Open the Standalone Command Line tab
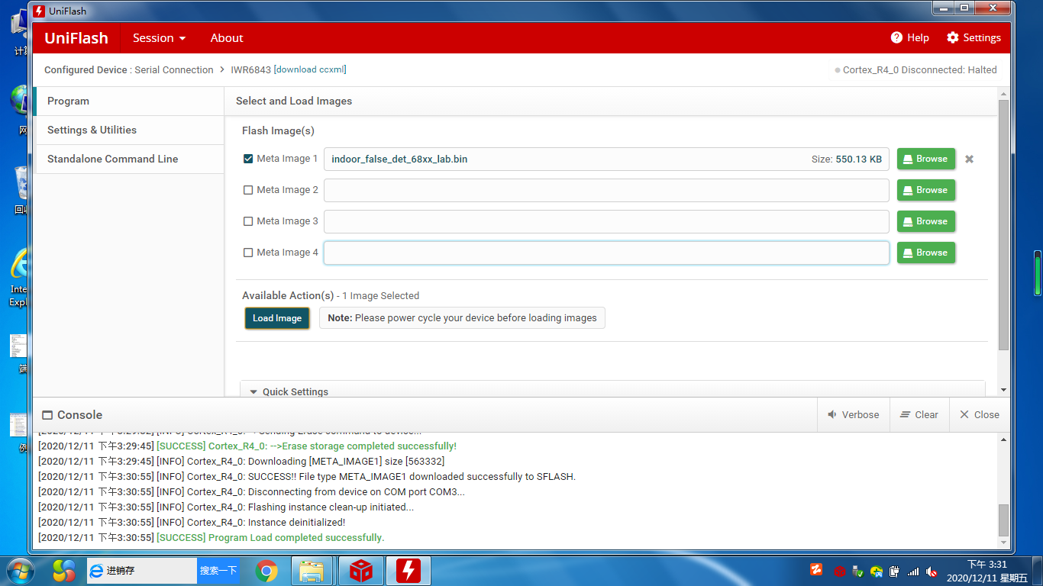Screen dimensions: 1043x586 coord(129,159)
